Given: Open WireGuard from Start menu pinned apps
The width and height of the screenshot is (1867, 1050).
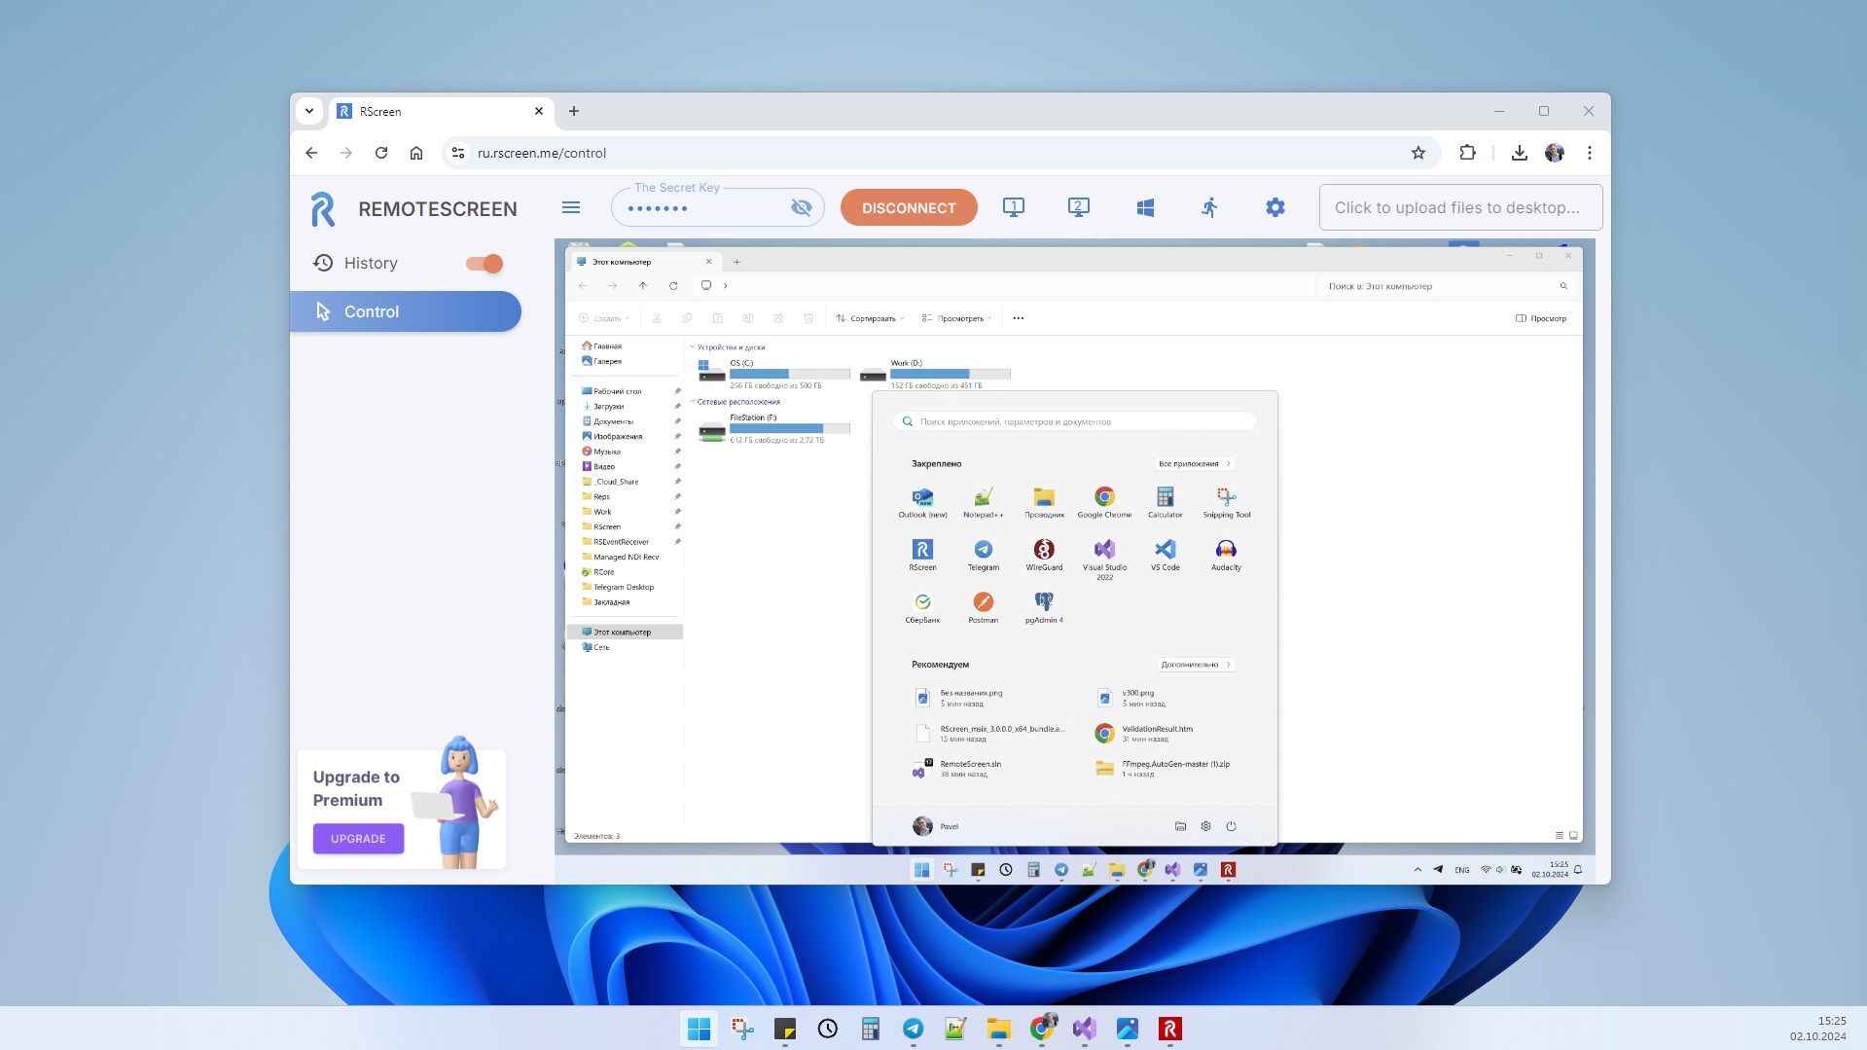Looking at the screenshot, I should 1044,556.
